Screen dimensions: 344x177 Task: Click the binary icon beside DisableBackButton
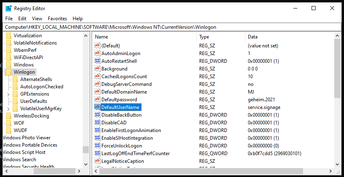click(x=97, y=115)
